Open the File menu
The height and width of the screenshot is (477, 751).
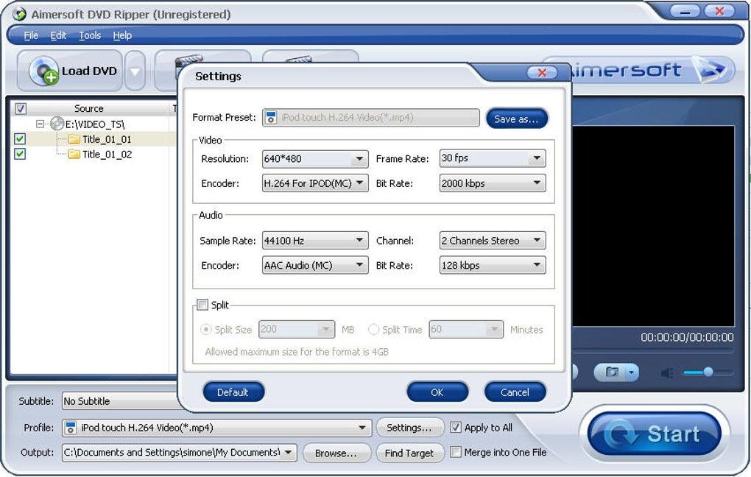coord(31,35)
